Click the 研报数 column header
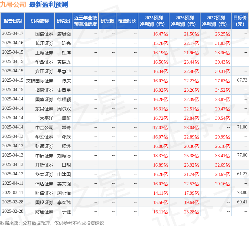Image resolution: width=249 pixels, height=226 pixels. (107, 21)
